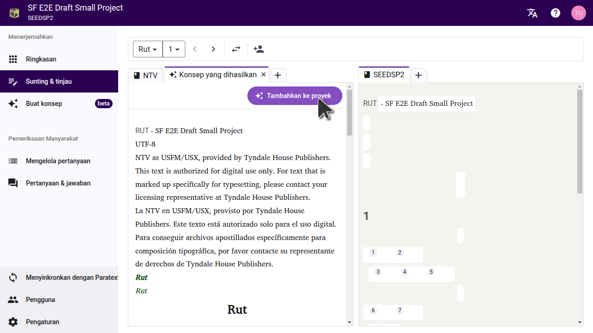Click the language translate icon
The image size is (593, 333).
(532, 13)
